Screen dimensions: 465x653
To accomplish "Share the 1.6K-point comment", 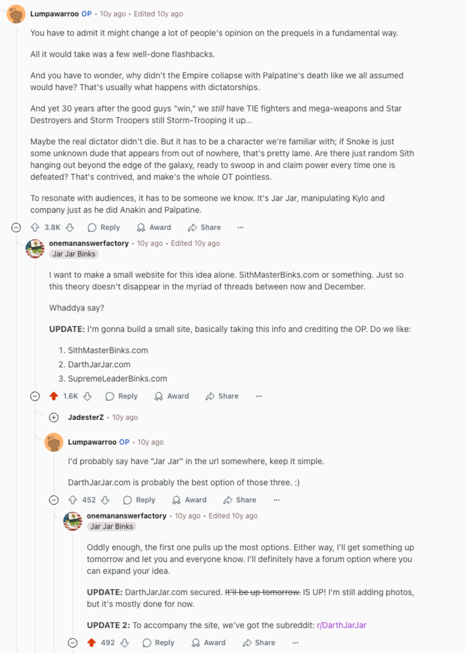I will (x=222, y=396).
